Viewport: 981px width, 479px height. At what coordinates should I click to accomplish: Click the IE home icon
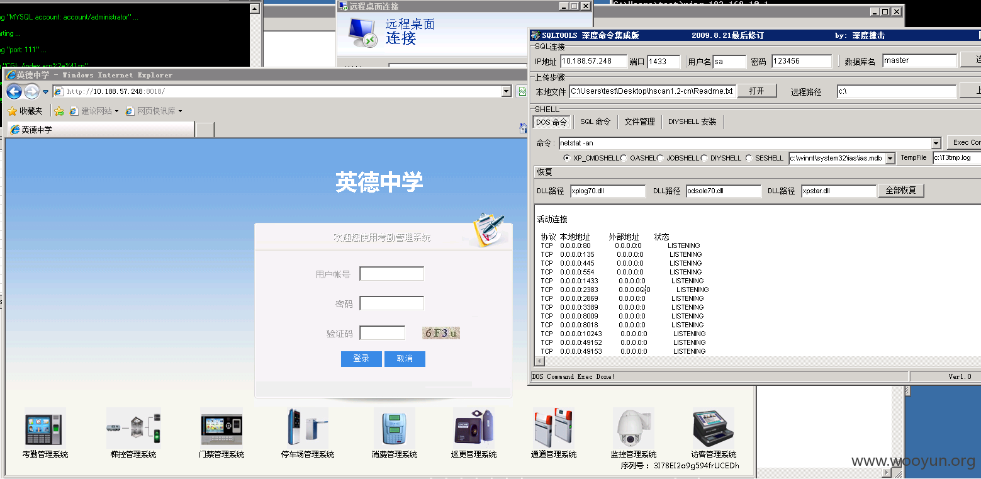pos(522,129)
